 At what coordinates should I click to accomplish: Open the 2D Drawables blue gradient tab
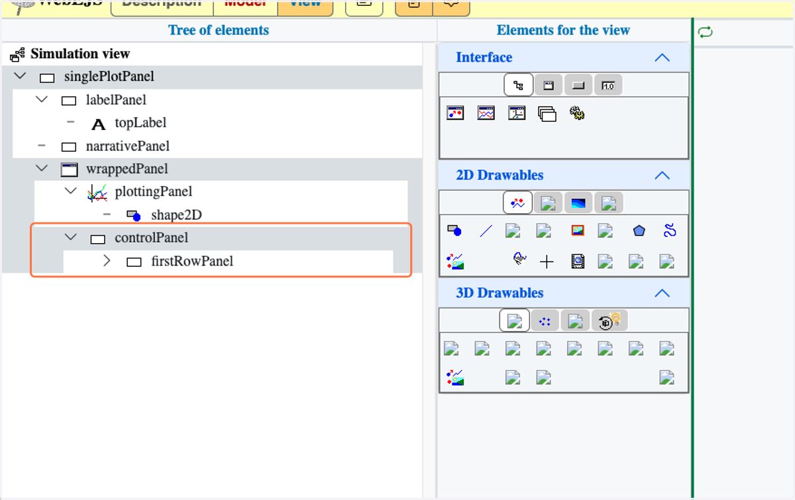coord(578,203)
